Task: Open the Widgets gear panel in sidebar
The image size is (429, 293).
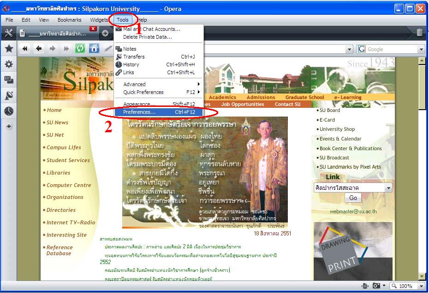Action: coord(9,64)
